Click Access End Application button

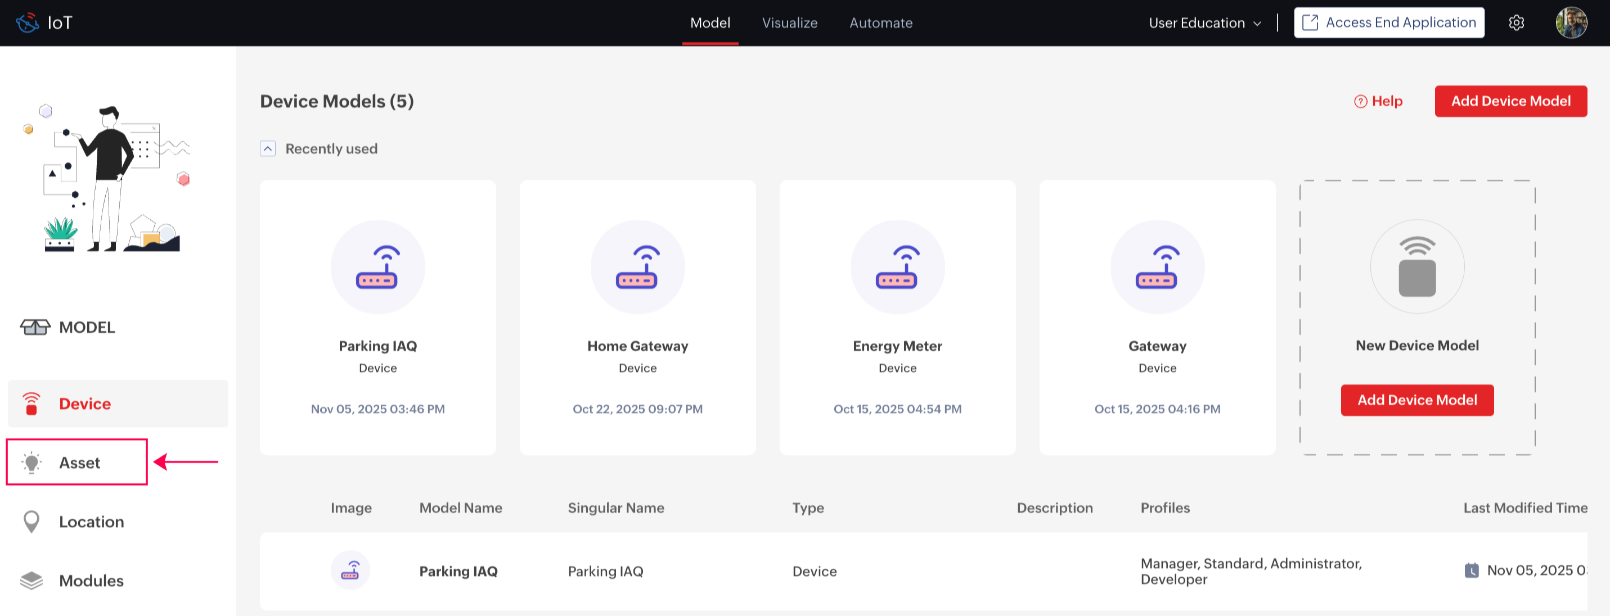(1389, 23)
